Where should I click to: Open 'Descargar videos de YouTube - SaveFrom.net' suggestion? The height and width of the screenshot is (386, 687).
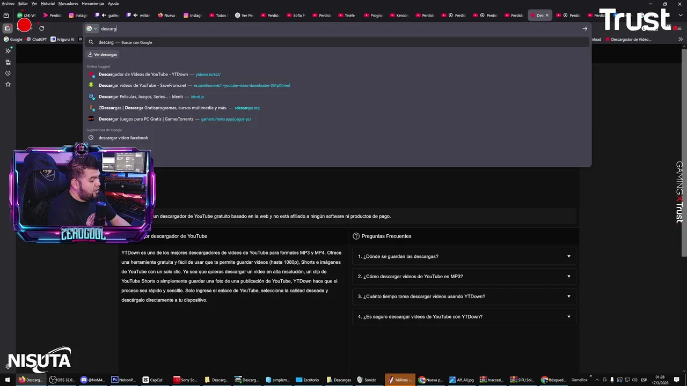click(x=337, y=85)
